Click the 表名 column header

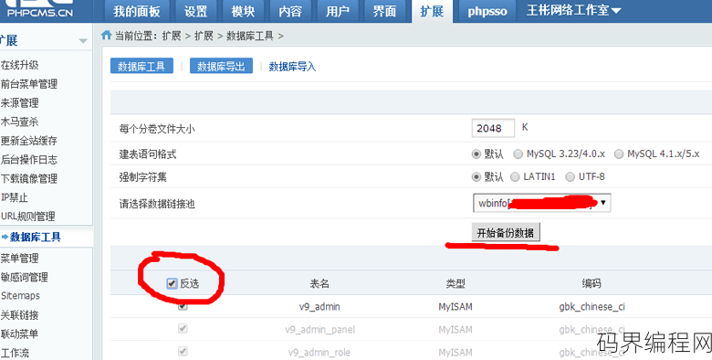click(x=319, y=283)
